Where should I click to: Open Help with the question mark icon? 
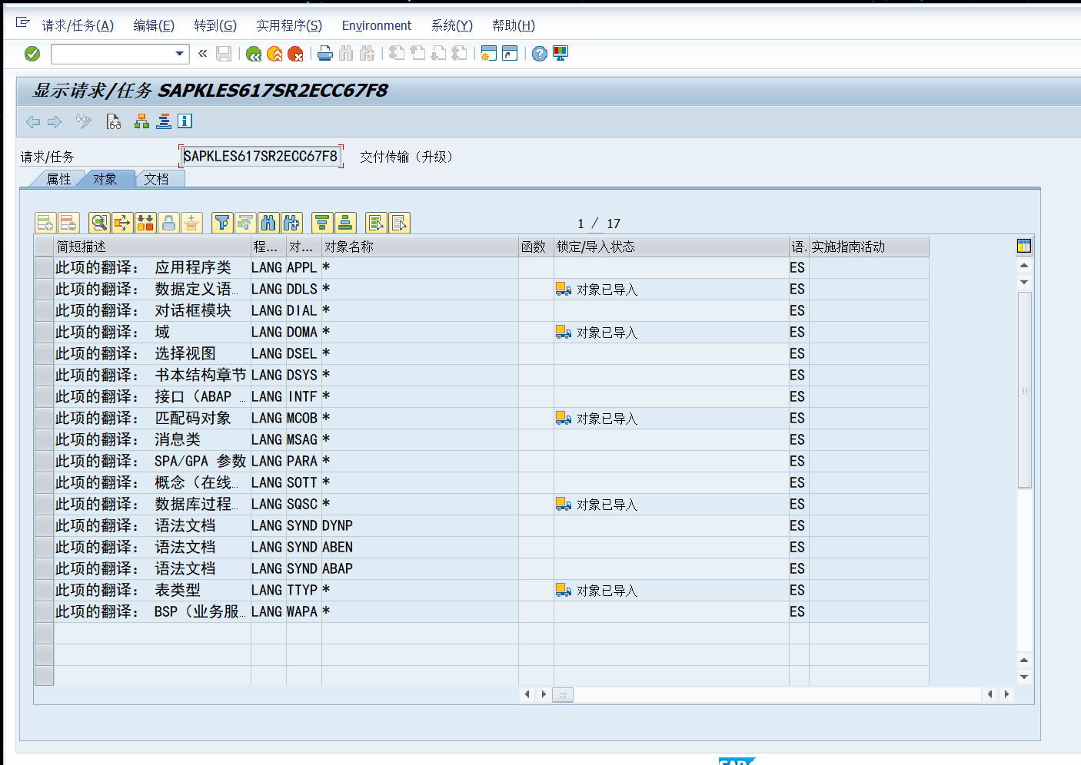click(x=540, y=54)
